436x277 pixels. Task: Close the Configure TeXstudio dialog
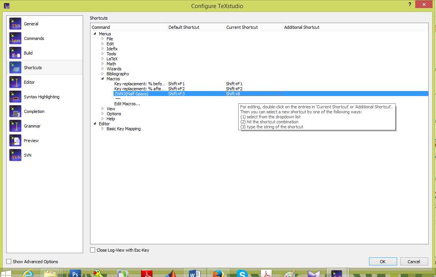coord(424,4)
